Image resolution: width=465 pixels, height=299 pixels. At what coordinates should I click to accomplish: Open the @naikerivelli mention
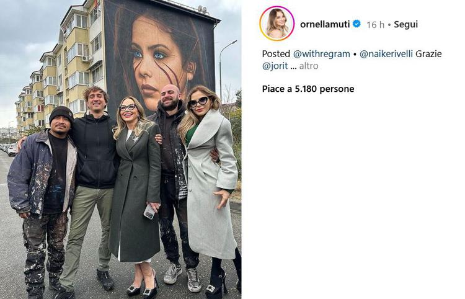(x=386, y=54)
